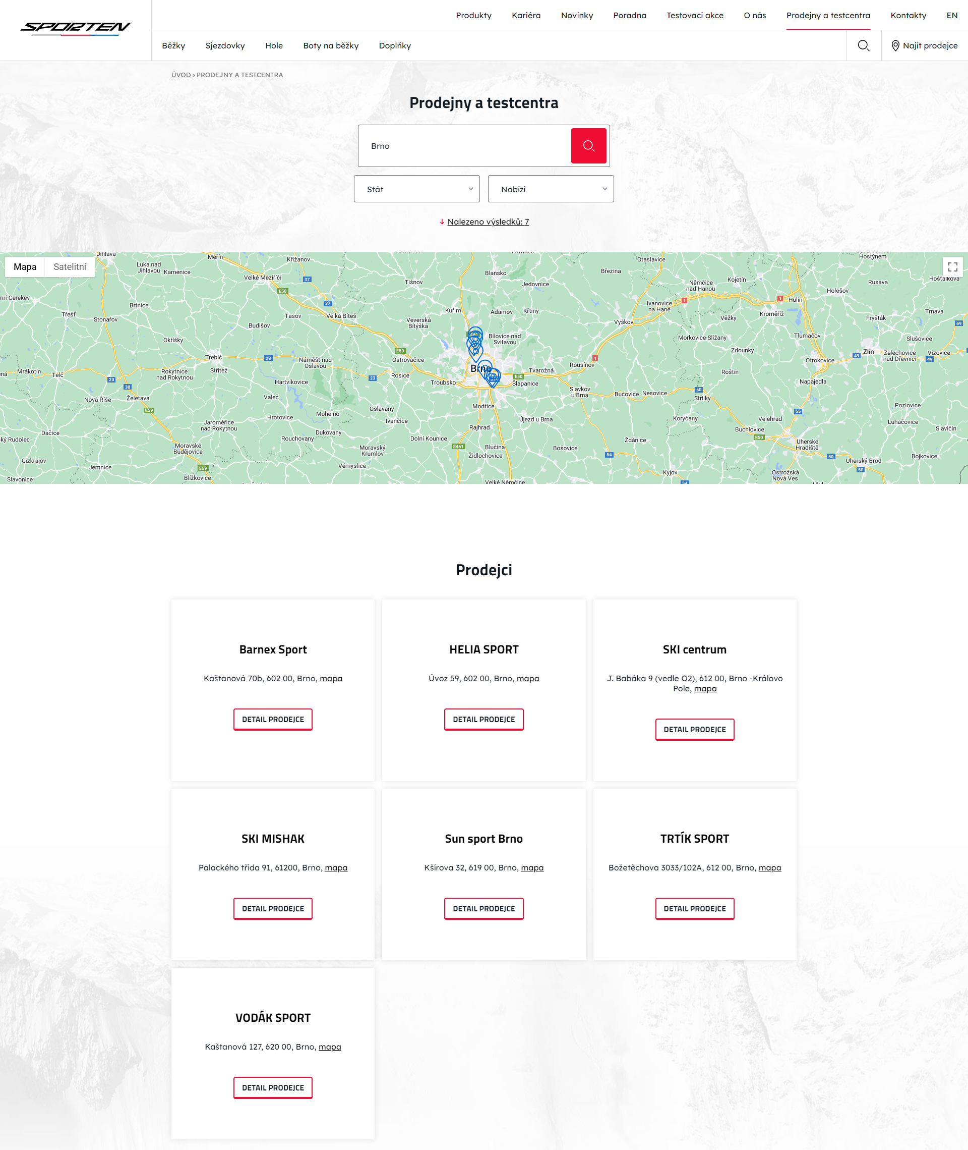The height and width of the screenshot is (1150, 968).
Task: Click the Třebíč label on map
Action: pyautogui.click(x=213, y=358)
